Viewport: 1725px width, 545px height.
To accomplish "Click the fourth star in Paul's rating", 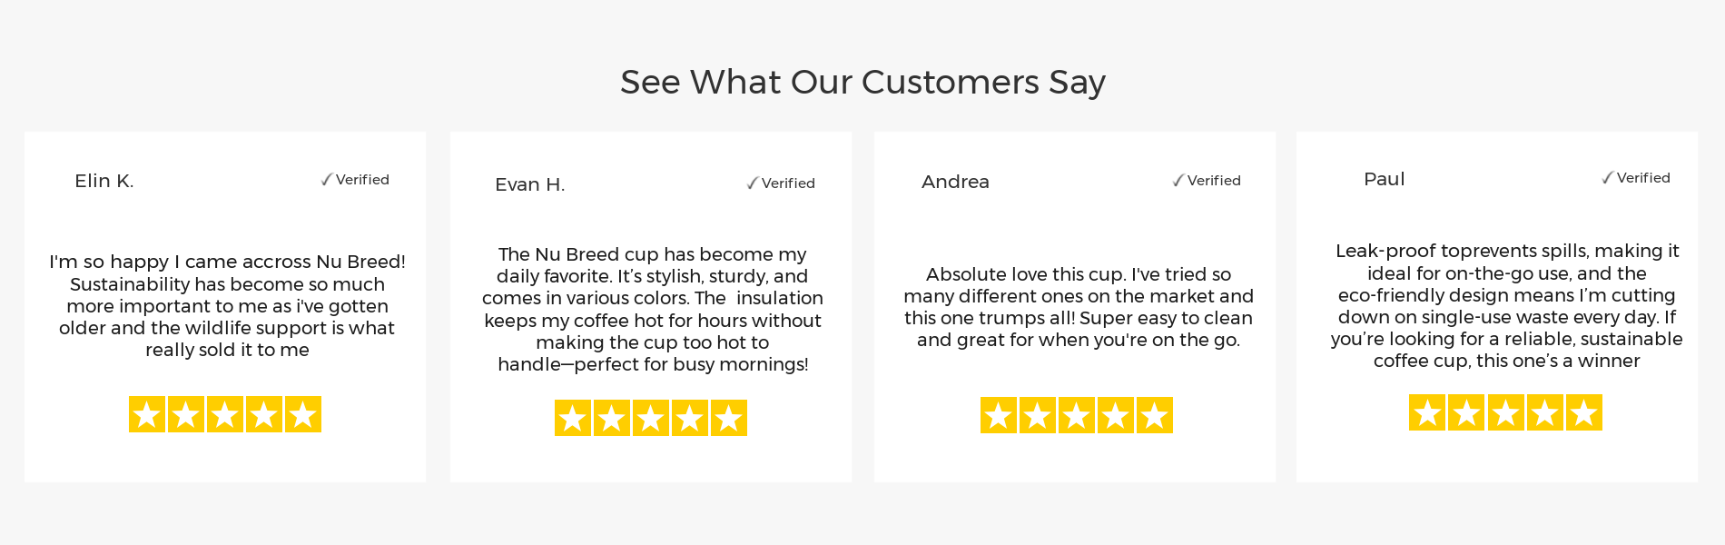I will [1544, 413].
